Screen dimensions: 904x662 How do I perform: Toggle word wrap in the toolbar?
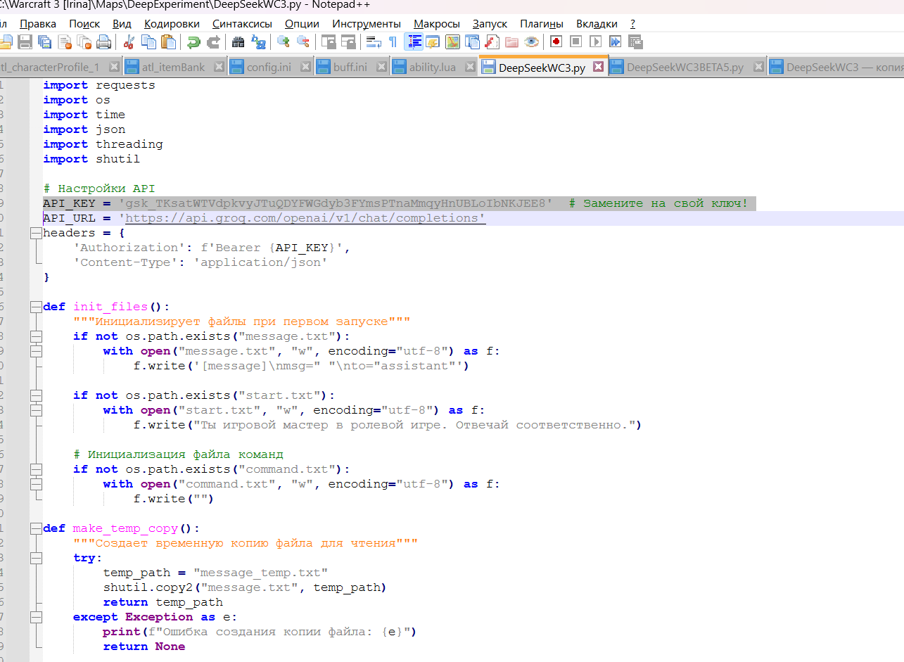click(374, 42)
